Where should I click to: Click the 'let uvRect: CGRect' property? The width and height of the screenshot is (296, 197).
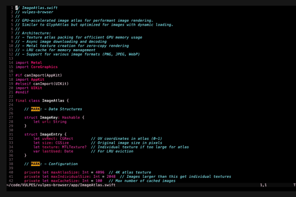point(53,138)
